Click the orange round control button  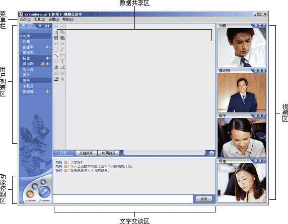30,194
